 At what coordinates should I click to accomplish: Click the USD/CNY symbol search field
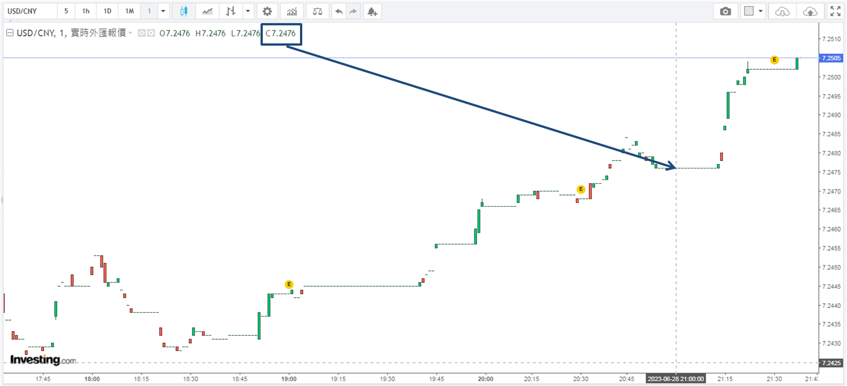point(29,11)
